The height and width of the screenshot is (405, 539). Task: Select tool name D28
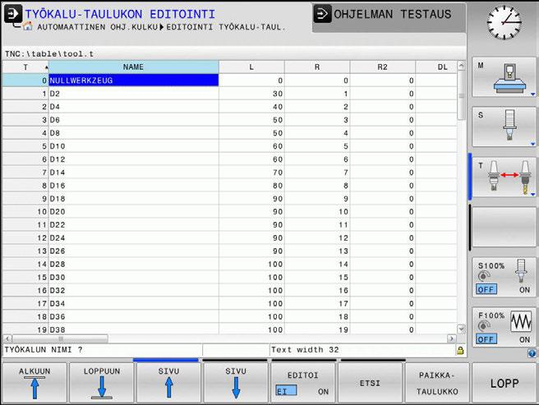click(133, 265)
